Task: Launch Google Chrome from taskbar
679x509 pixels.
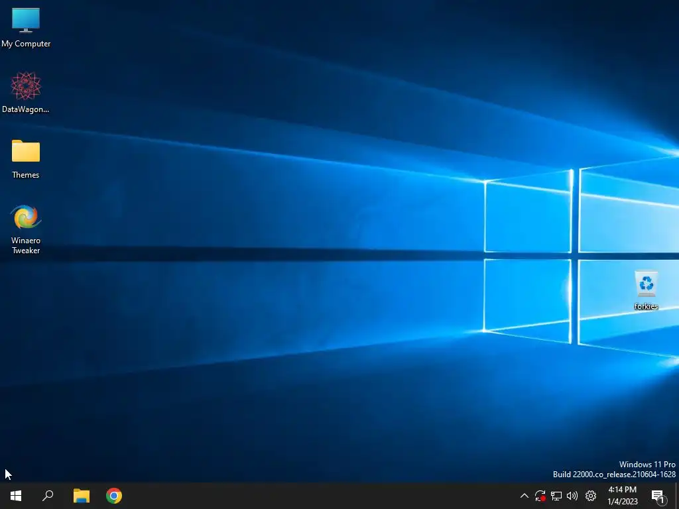Action: click(x=114, y=496)
